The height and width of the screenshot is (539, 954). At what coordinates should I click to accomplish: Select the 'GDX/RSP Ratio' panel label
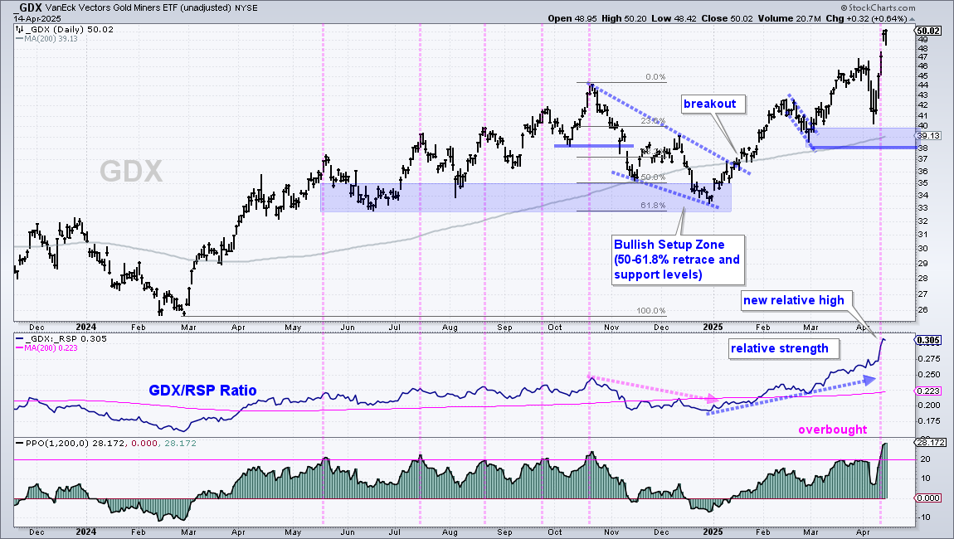pos(202,391)
